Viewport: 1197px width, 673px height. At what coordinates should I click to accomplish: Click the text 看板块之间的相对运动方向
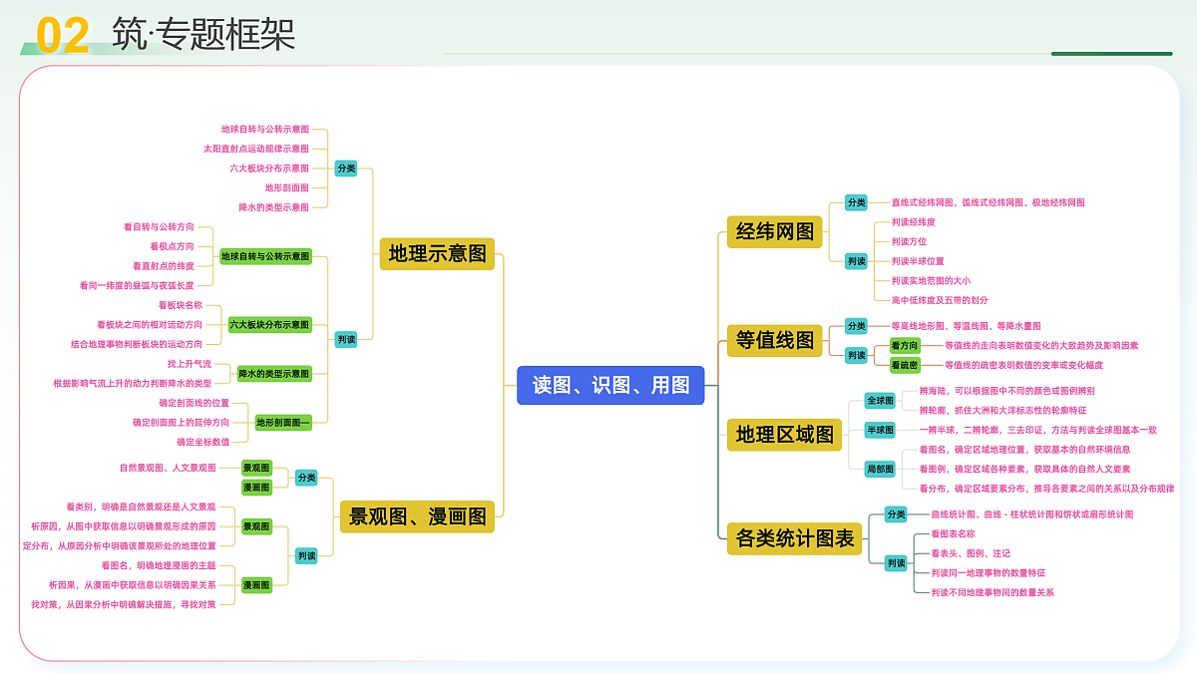click(150, 324)
